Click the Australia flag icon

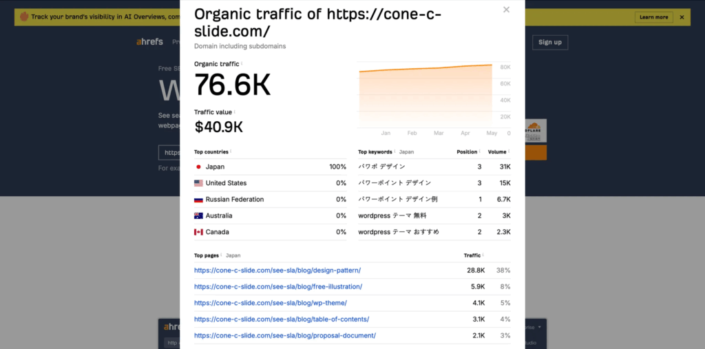click(x=198, y=215)
